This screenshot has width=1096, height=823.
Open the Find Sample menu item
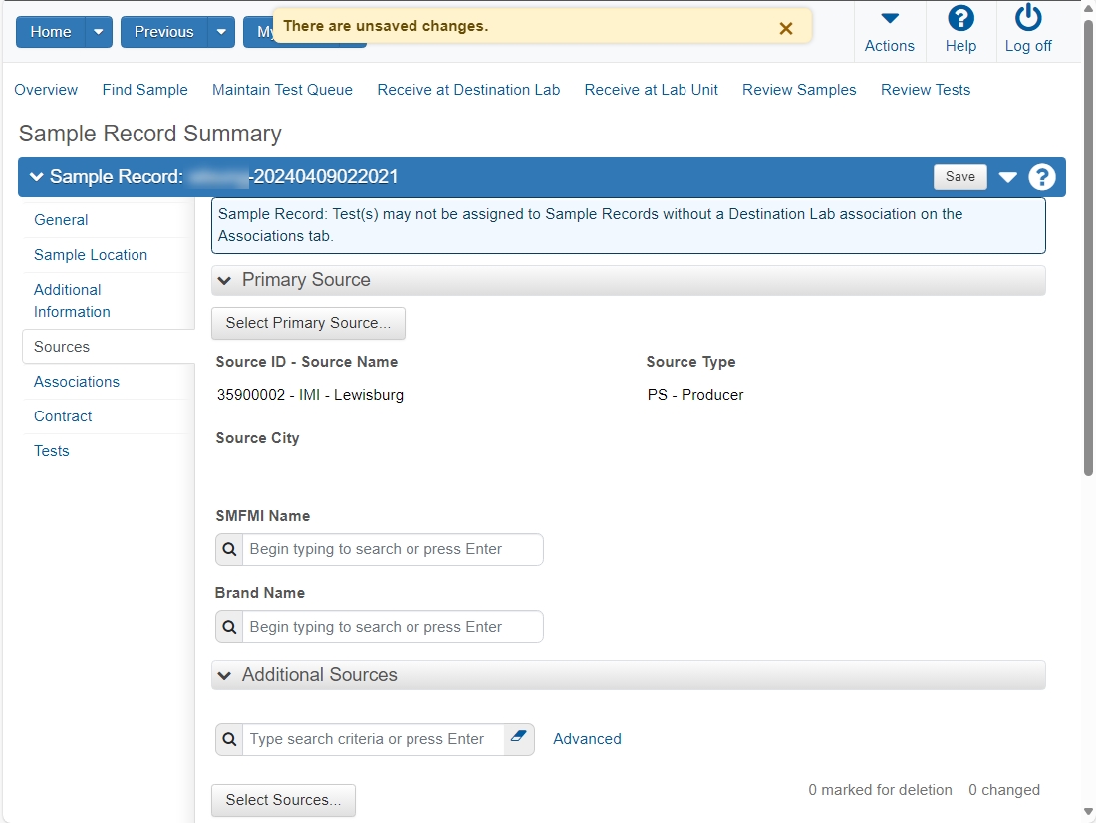pos(144,90)
